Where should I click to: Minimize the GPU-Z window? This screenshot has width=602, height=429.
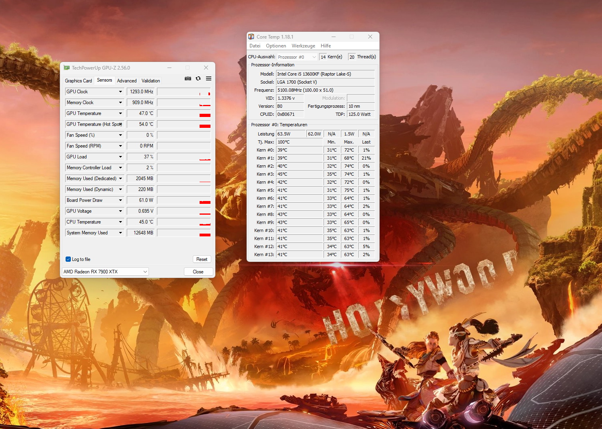pos(169,68)
